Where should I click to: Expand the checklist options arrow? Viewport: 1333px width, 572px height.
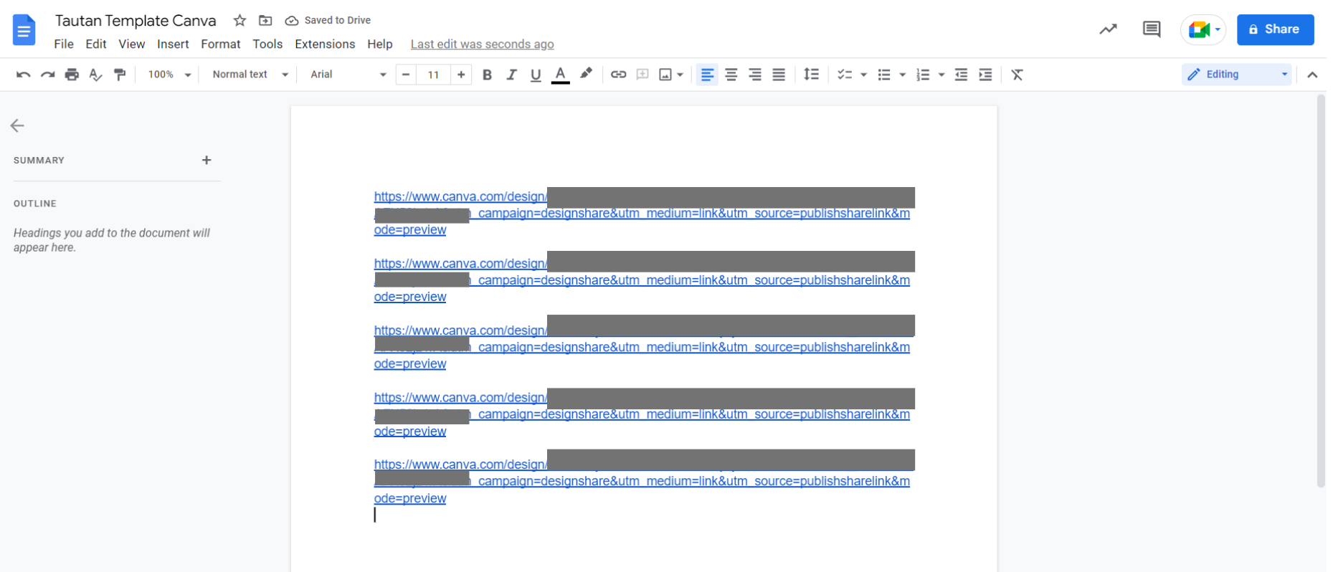point(863,75)
